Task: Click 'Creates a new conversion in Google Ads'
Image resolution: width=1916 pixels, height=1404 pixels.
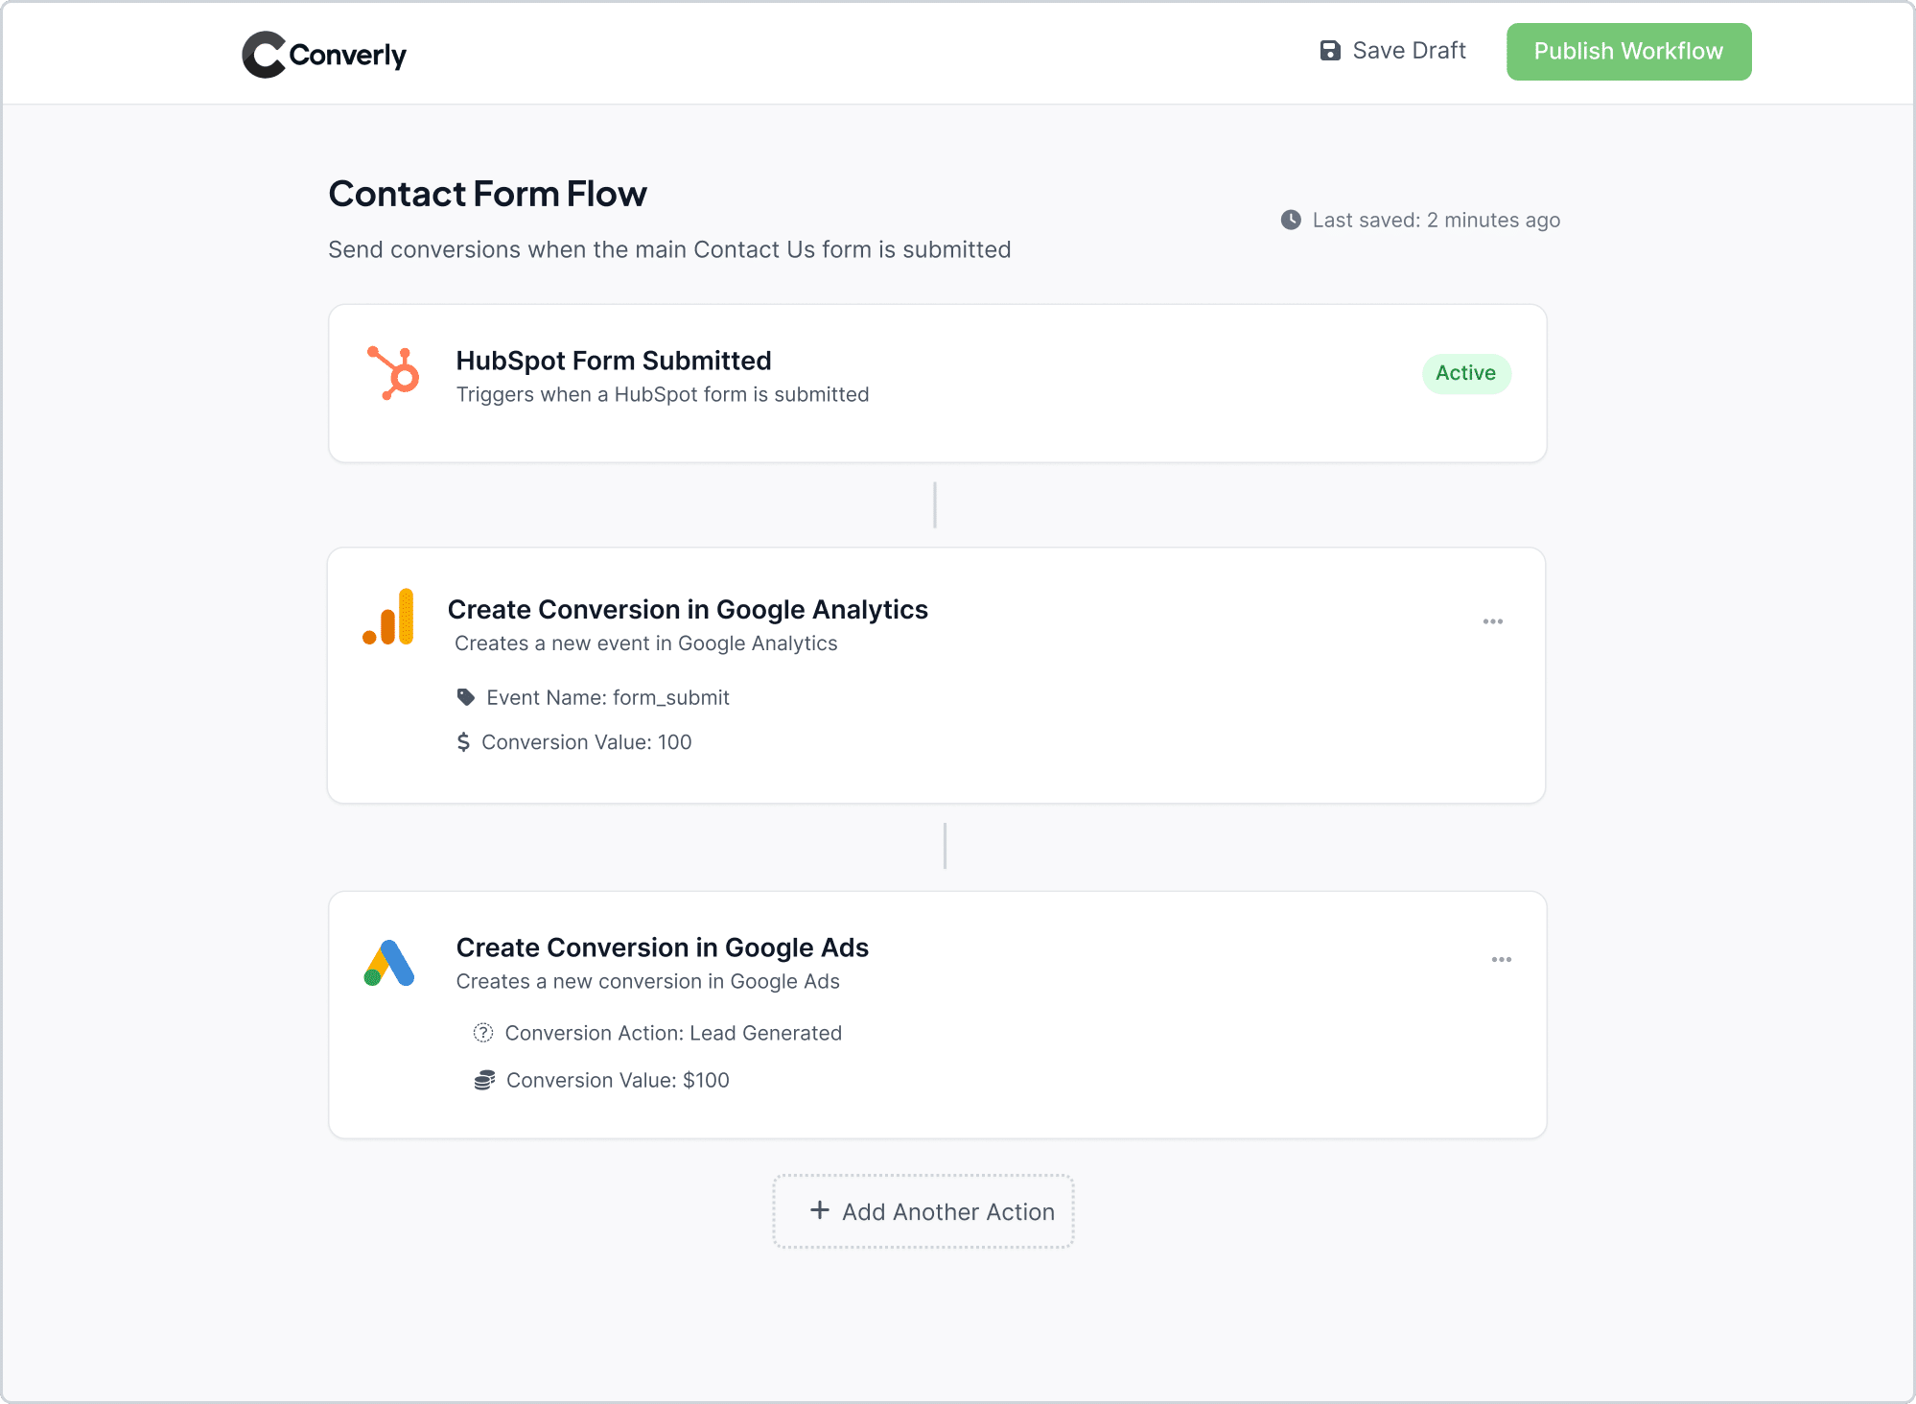Action: pos(647,981)
